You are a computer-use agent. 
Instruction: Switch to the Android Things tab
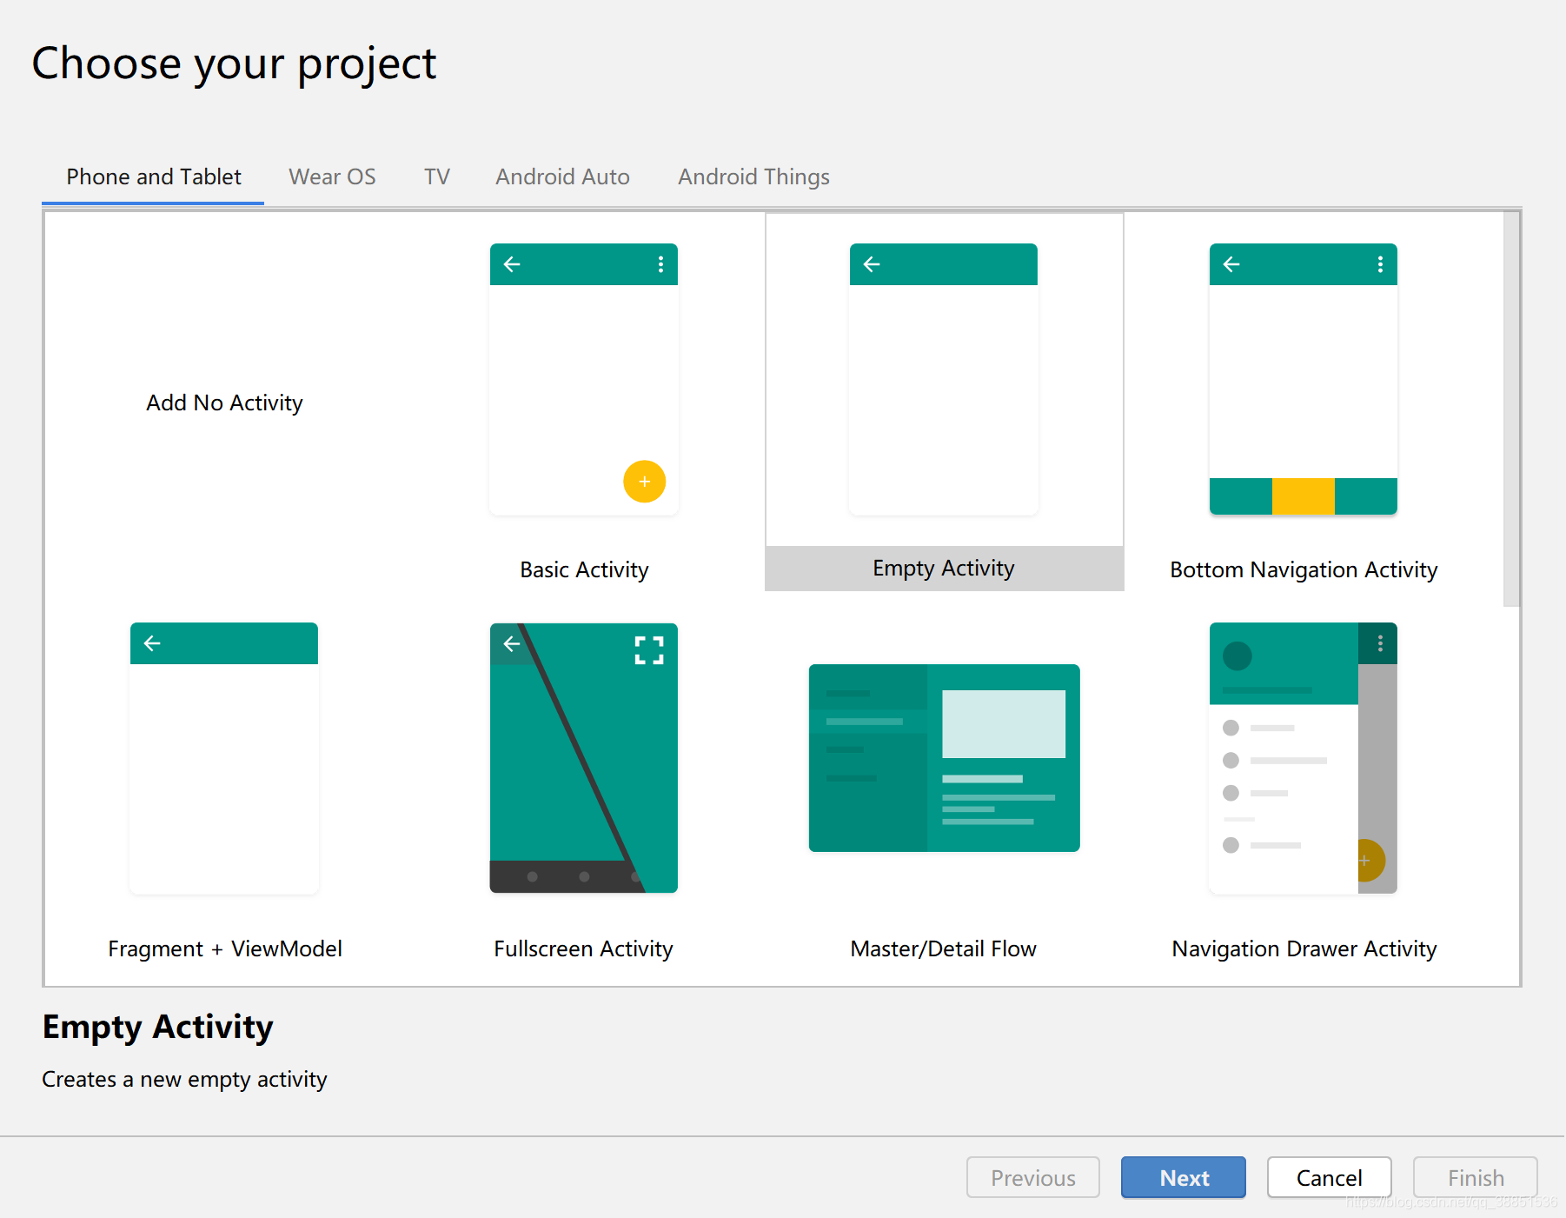pyautogui.click(x=753, y=177)
